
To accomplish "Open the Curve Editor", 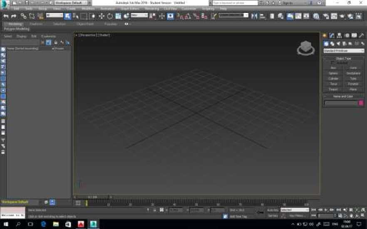I will click(298, 16).
